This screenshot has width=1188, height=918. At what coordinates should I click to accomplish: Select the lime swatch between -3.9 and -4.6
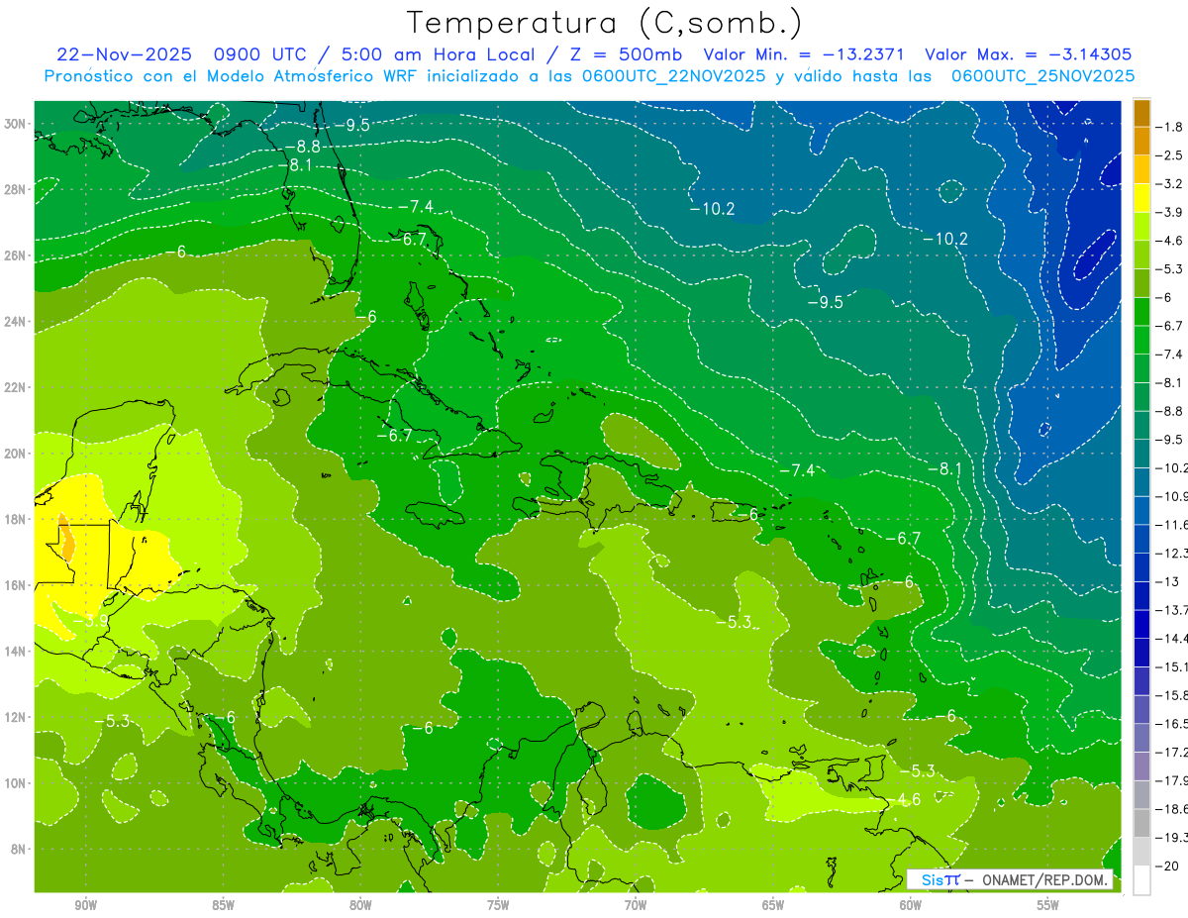pyautogui.click(x=1141, y=226)
